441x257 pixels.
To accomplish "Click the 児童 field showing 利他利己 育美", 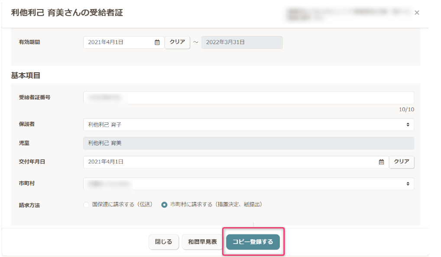I will (248, 143).
